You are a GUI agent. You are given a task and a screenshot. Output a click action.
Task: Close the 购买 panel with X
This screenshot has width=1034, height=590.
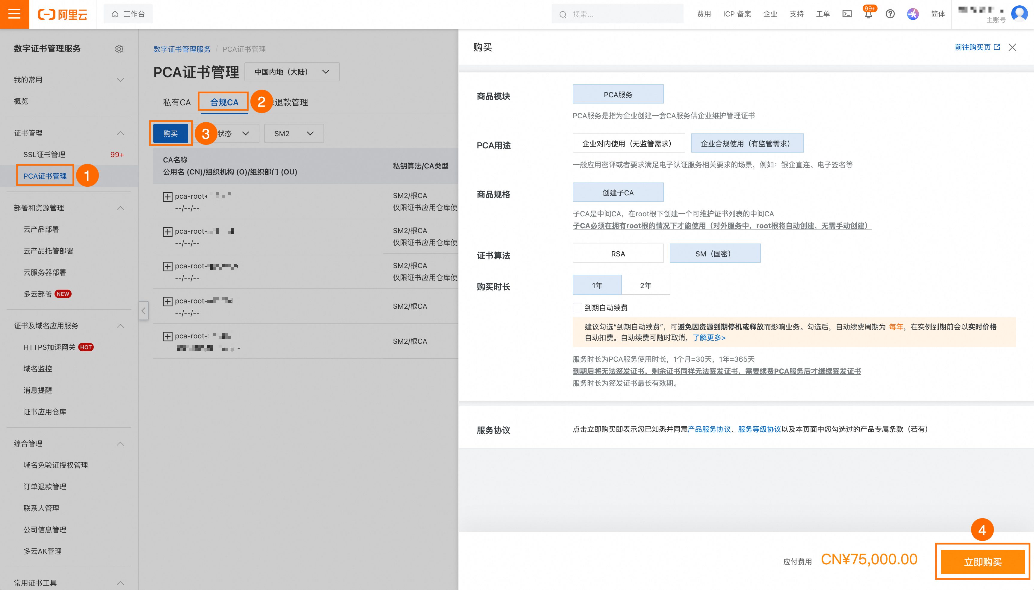(x=1012, y=47)
